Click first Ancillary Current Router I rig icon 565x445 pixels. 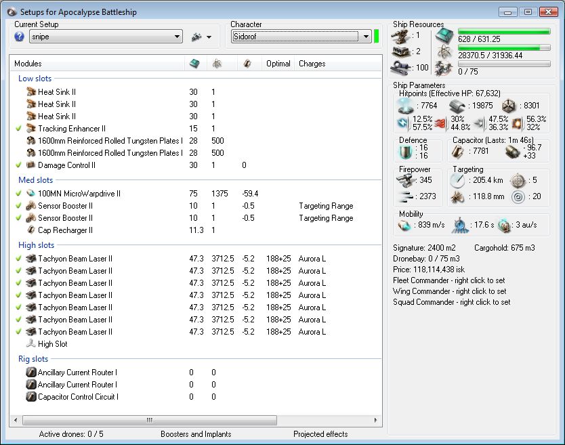click(31, 373)
